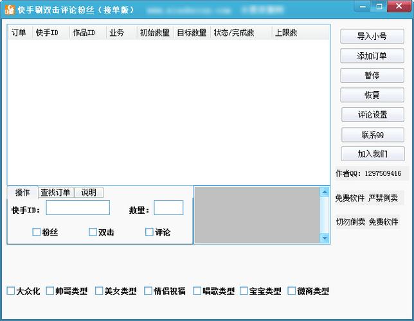The width and height of the screenshot is (414, 321).
Task: Switch to the 操作 tab
Action: (x=22, y=193)
